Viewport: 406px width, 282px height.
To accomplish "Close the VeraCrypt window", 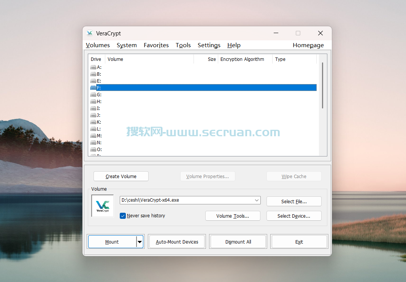I will click(x=320, y=33).
